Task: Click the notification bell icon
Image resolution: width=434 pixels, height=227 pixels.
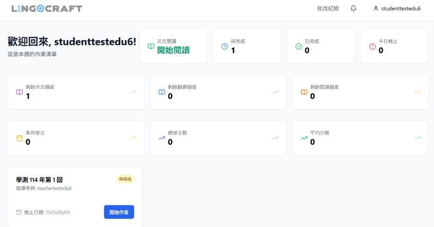Action: coord(353,9)
